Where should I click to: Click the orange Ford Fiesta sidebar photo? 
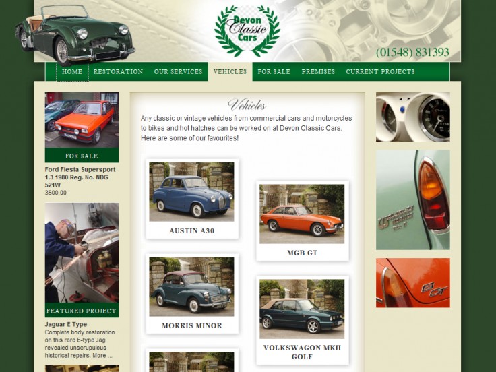[x=82, y=120]
